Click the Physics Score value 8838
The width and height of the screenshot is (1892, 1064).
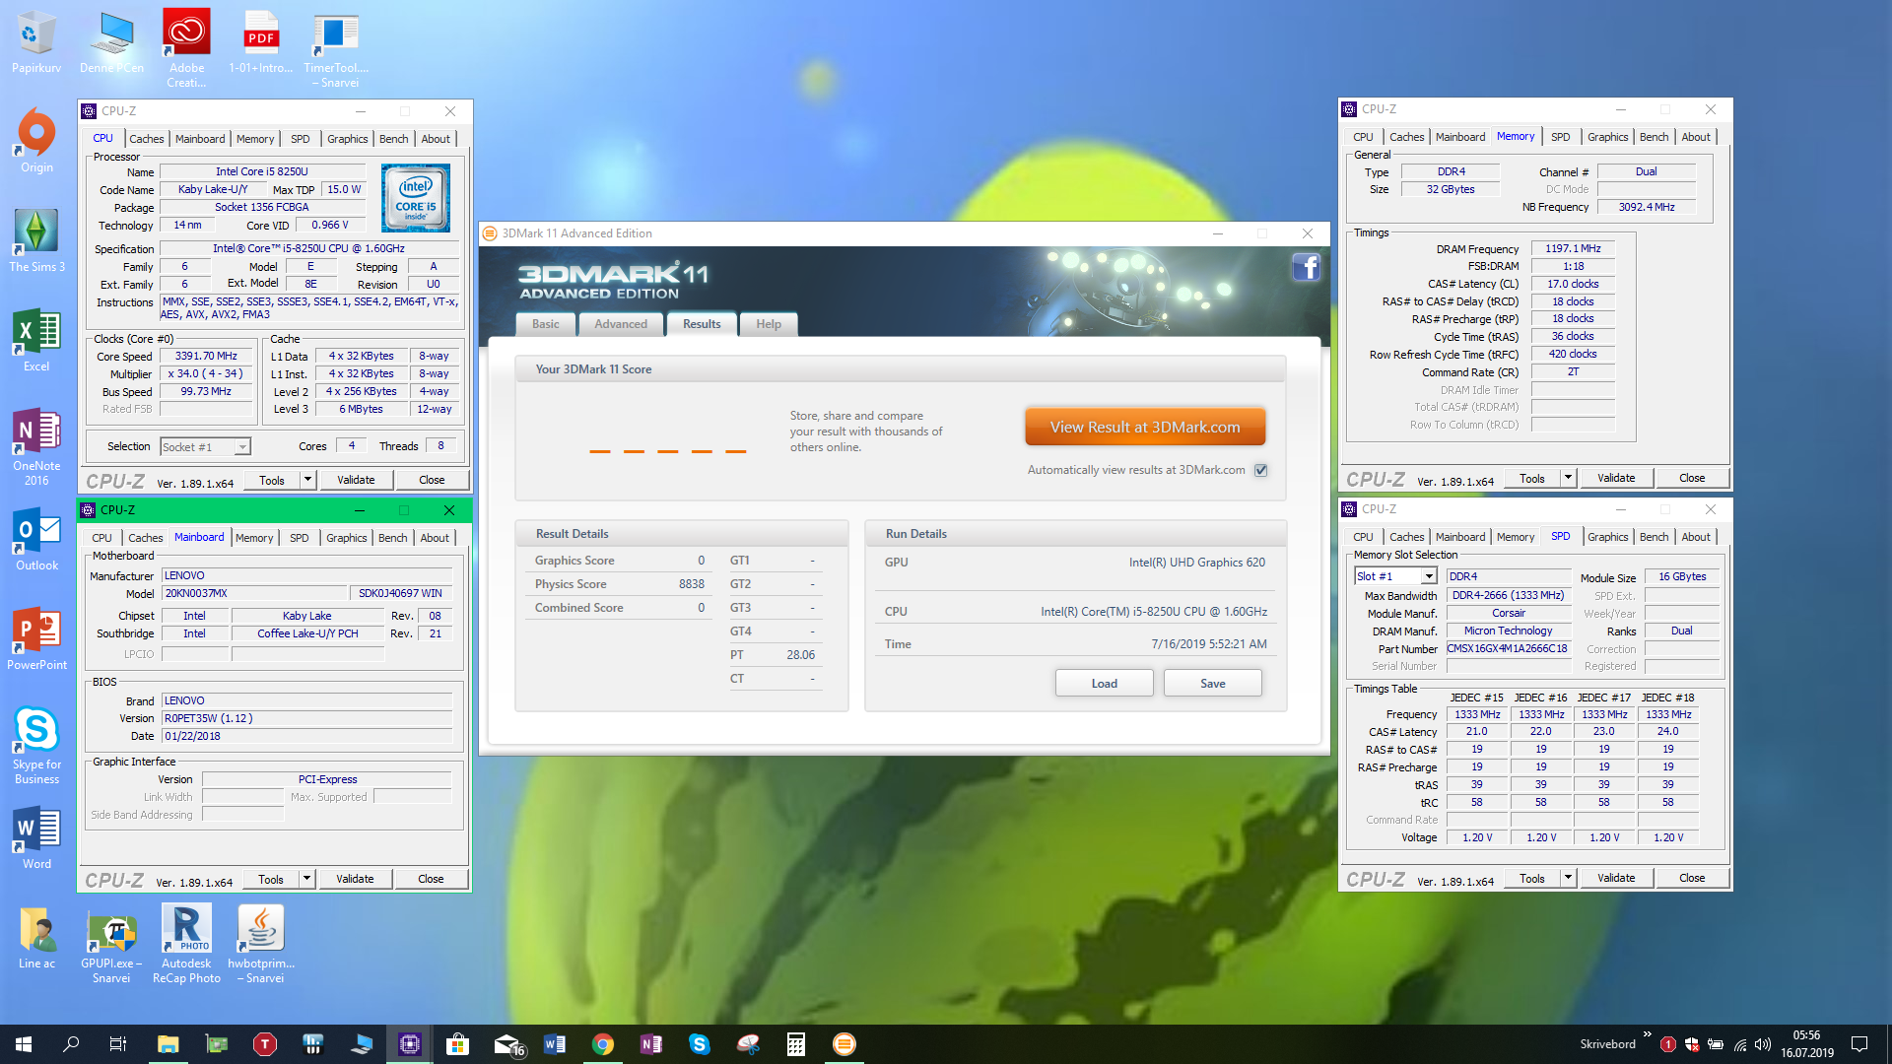pyautogui.click(x=691, y=584)
